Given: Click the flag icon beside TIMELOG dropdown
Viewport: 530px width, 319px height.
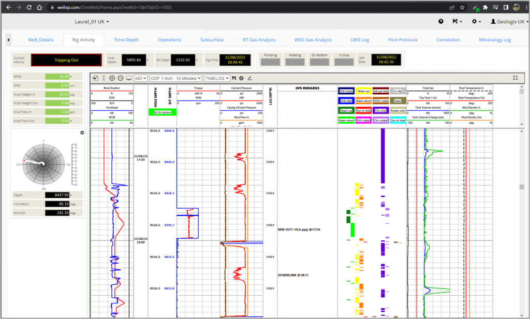Looking at the screenshot, I should click(234, 78).
